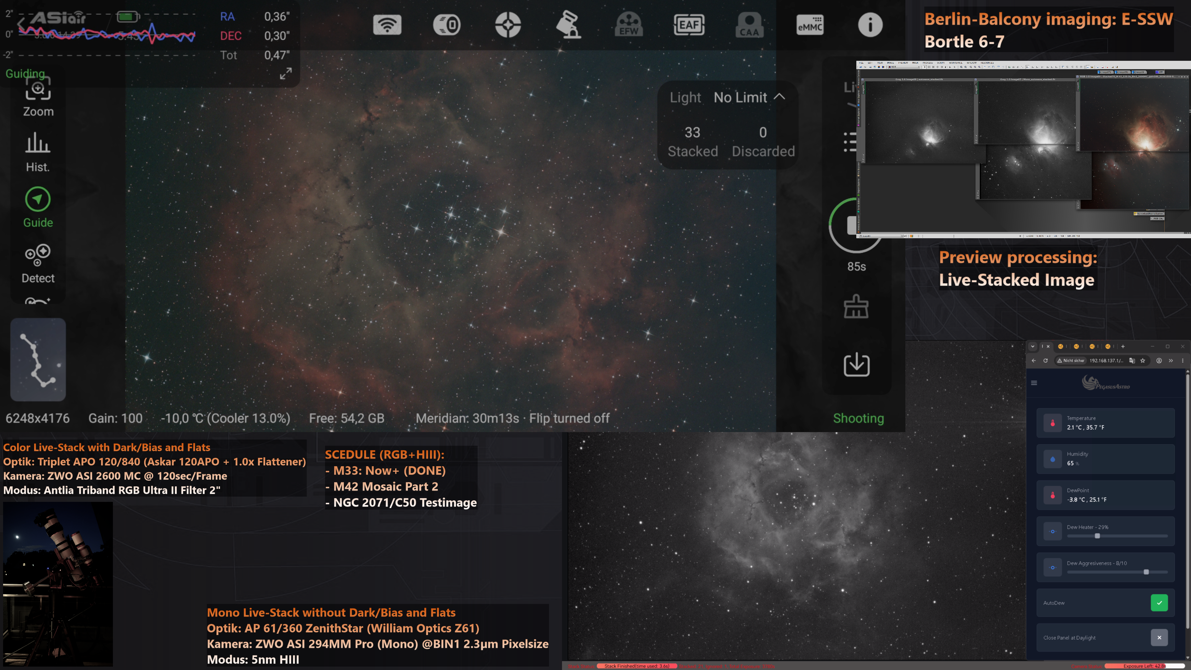Expand the browser extensions overflow chevron
1191x670 pixels.
tap(1171, 361)
